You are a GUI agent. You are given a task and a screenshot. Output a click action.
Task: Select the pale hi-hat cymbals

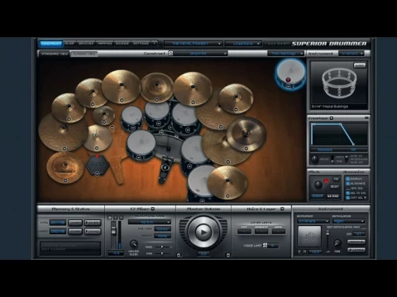[97, 138]
